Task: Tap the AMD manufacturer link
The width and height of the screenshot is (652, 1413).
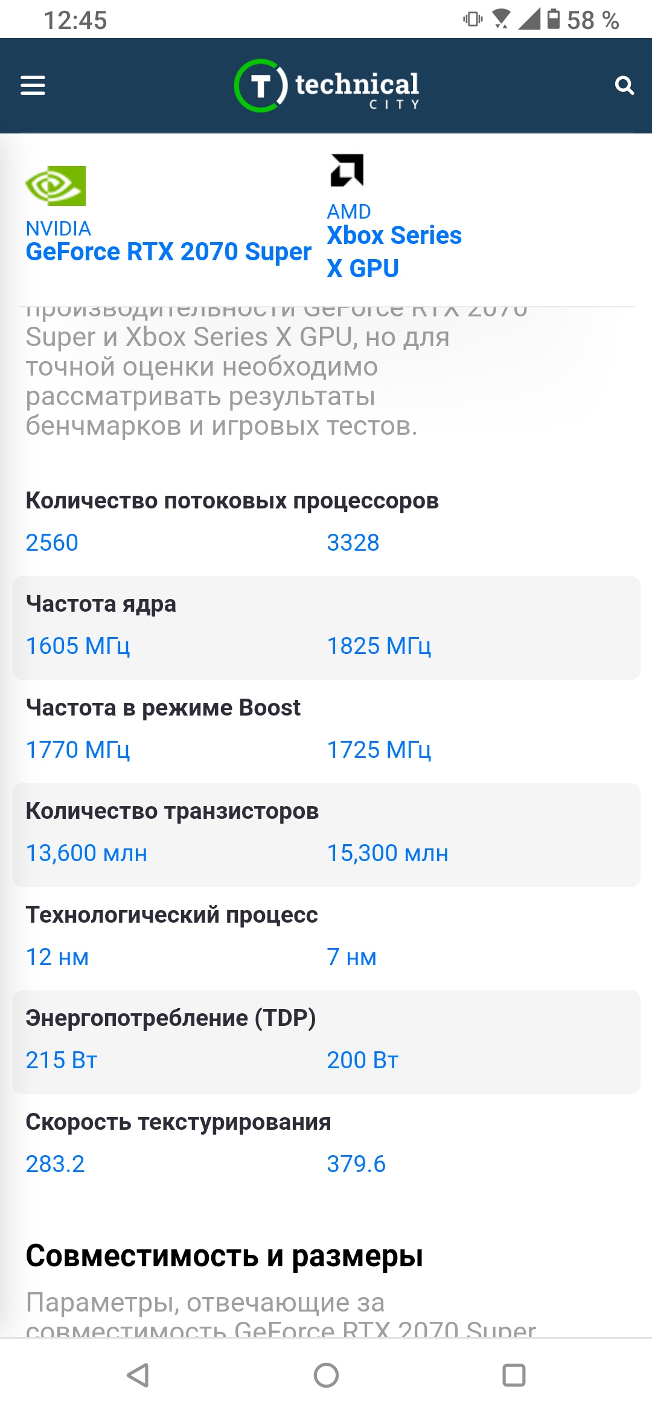Action: click(349, 211)
